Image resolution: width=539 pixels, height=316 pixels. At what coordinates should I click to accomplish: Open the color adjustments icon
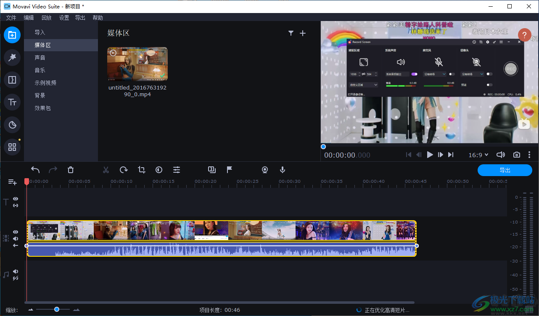point(159,170)
